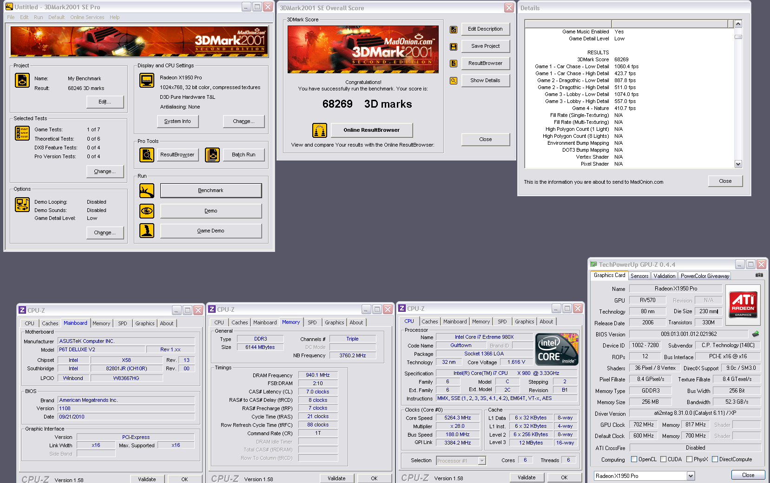Image resolution: width=770 pixels, height=483 pixels.
Task: Click the Show Details magnifier icon
Action: [454, 81]
